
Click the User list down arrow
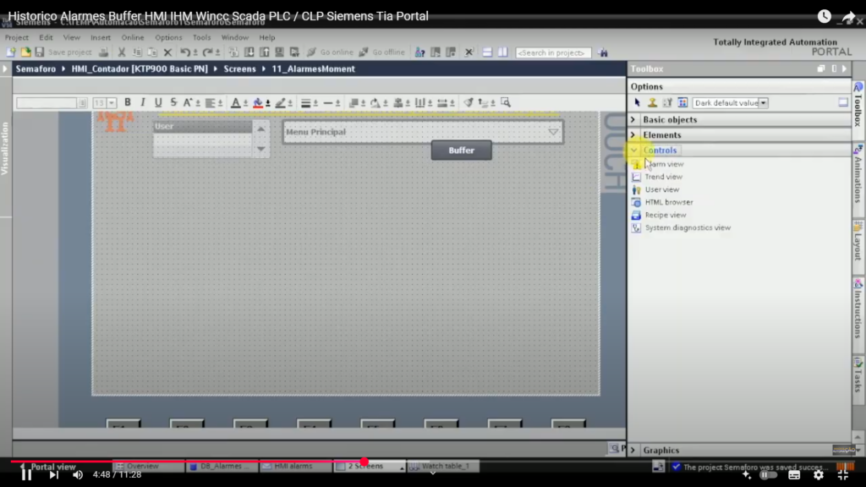click(260, 149)
